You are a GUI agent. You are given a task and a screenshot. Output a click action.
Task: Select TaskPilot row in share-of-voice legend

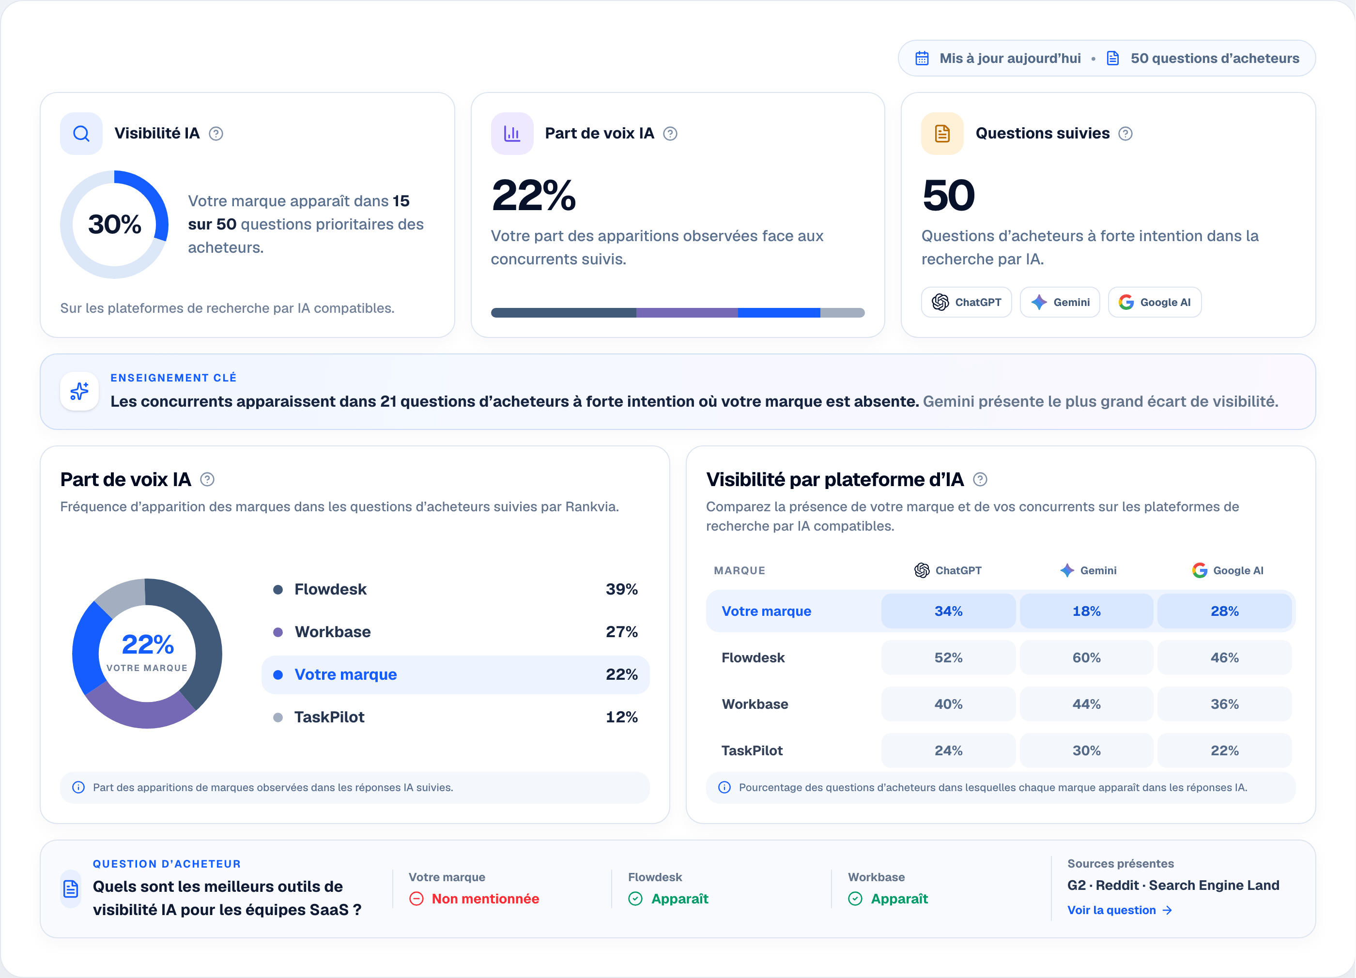(x=456, y=717)
